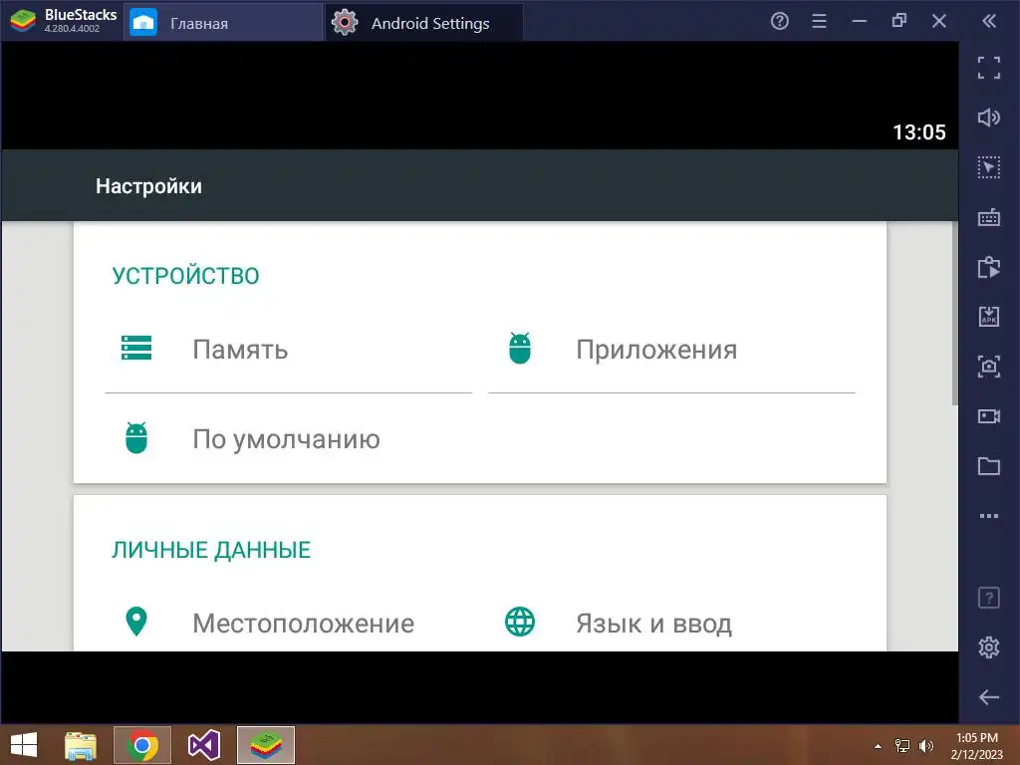Open File Explorer from taskbar
This screenshot has height=765, width=1020.
(x=81, y=745)
